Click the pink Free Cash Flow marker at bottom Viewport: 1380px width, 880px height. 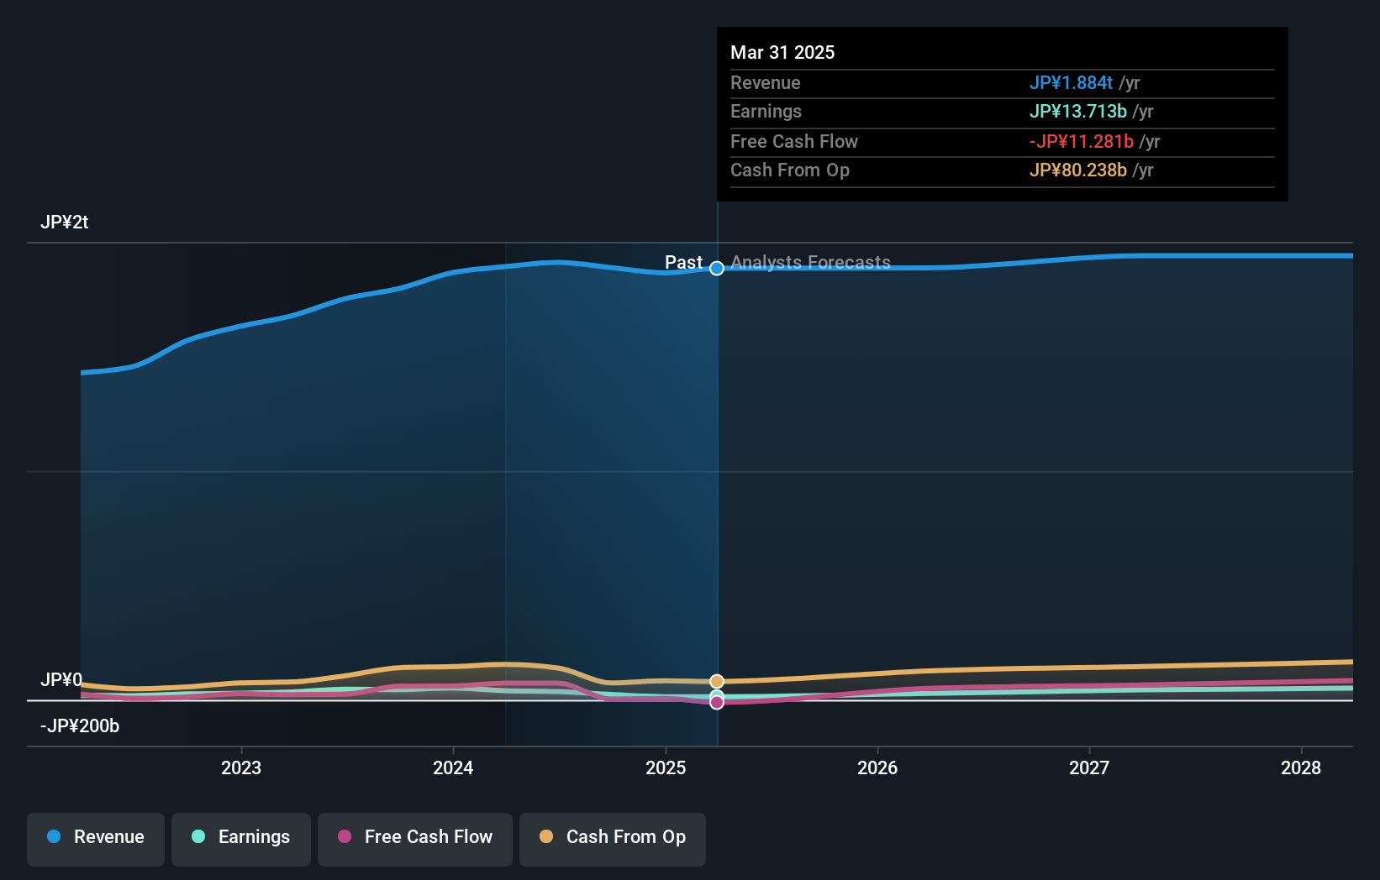[x=717, y=702]
